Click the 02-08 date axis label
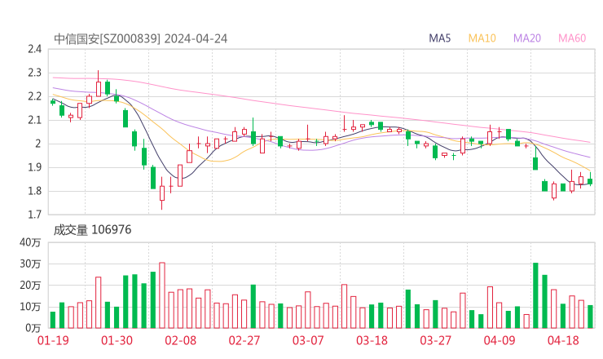 tap(180, 340)
